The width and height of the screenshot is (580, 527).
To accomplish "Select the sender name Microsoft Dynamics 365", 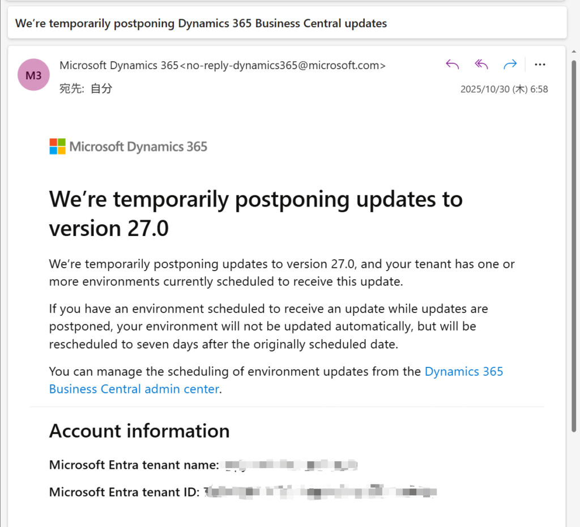I will pyautogui.click(x=119, y=65).
